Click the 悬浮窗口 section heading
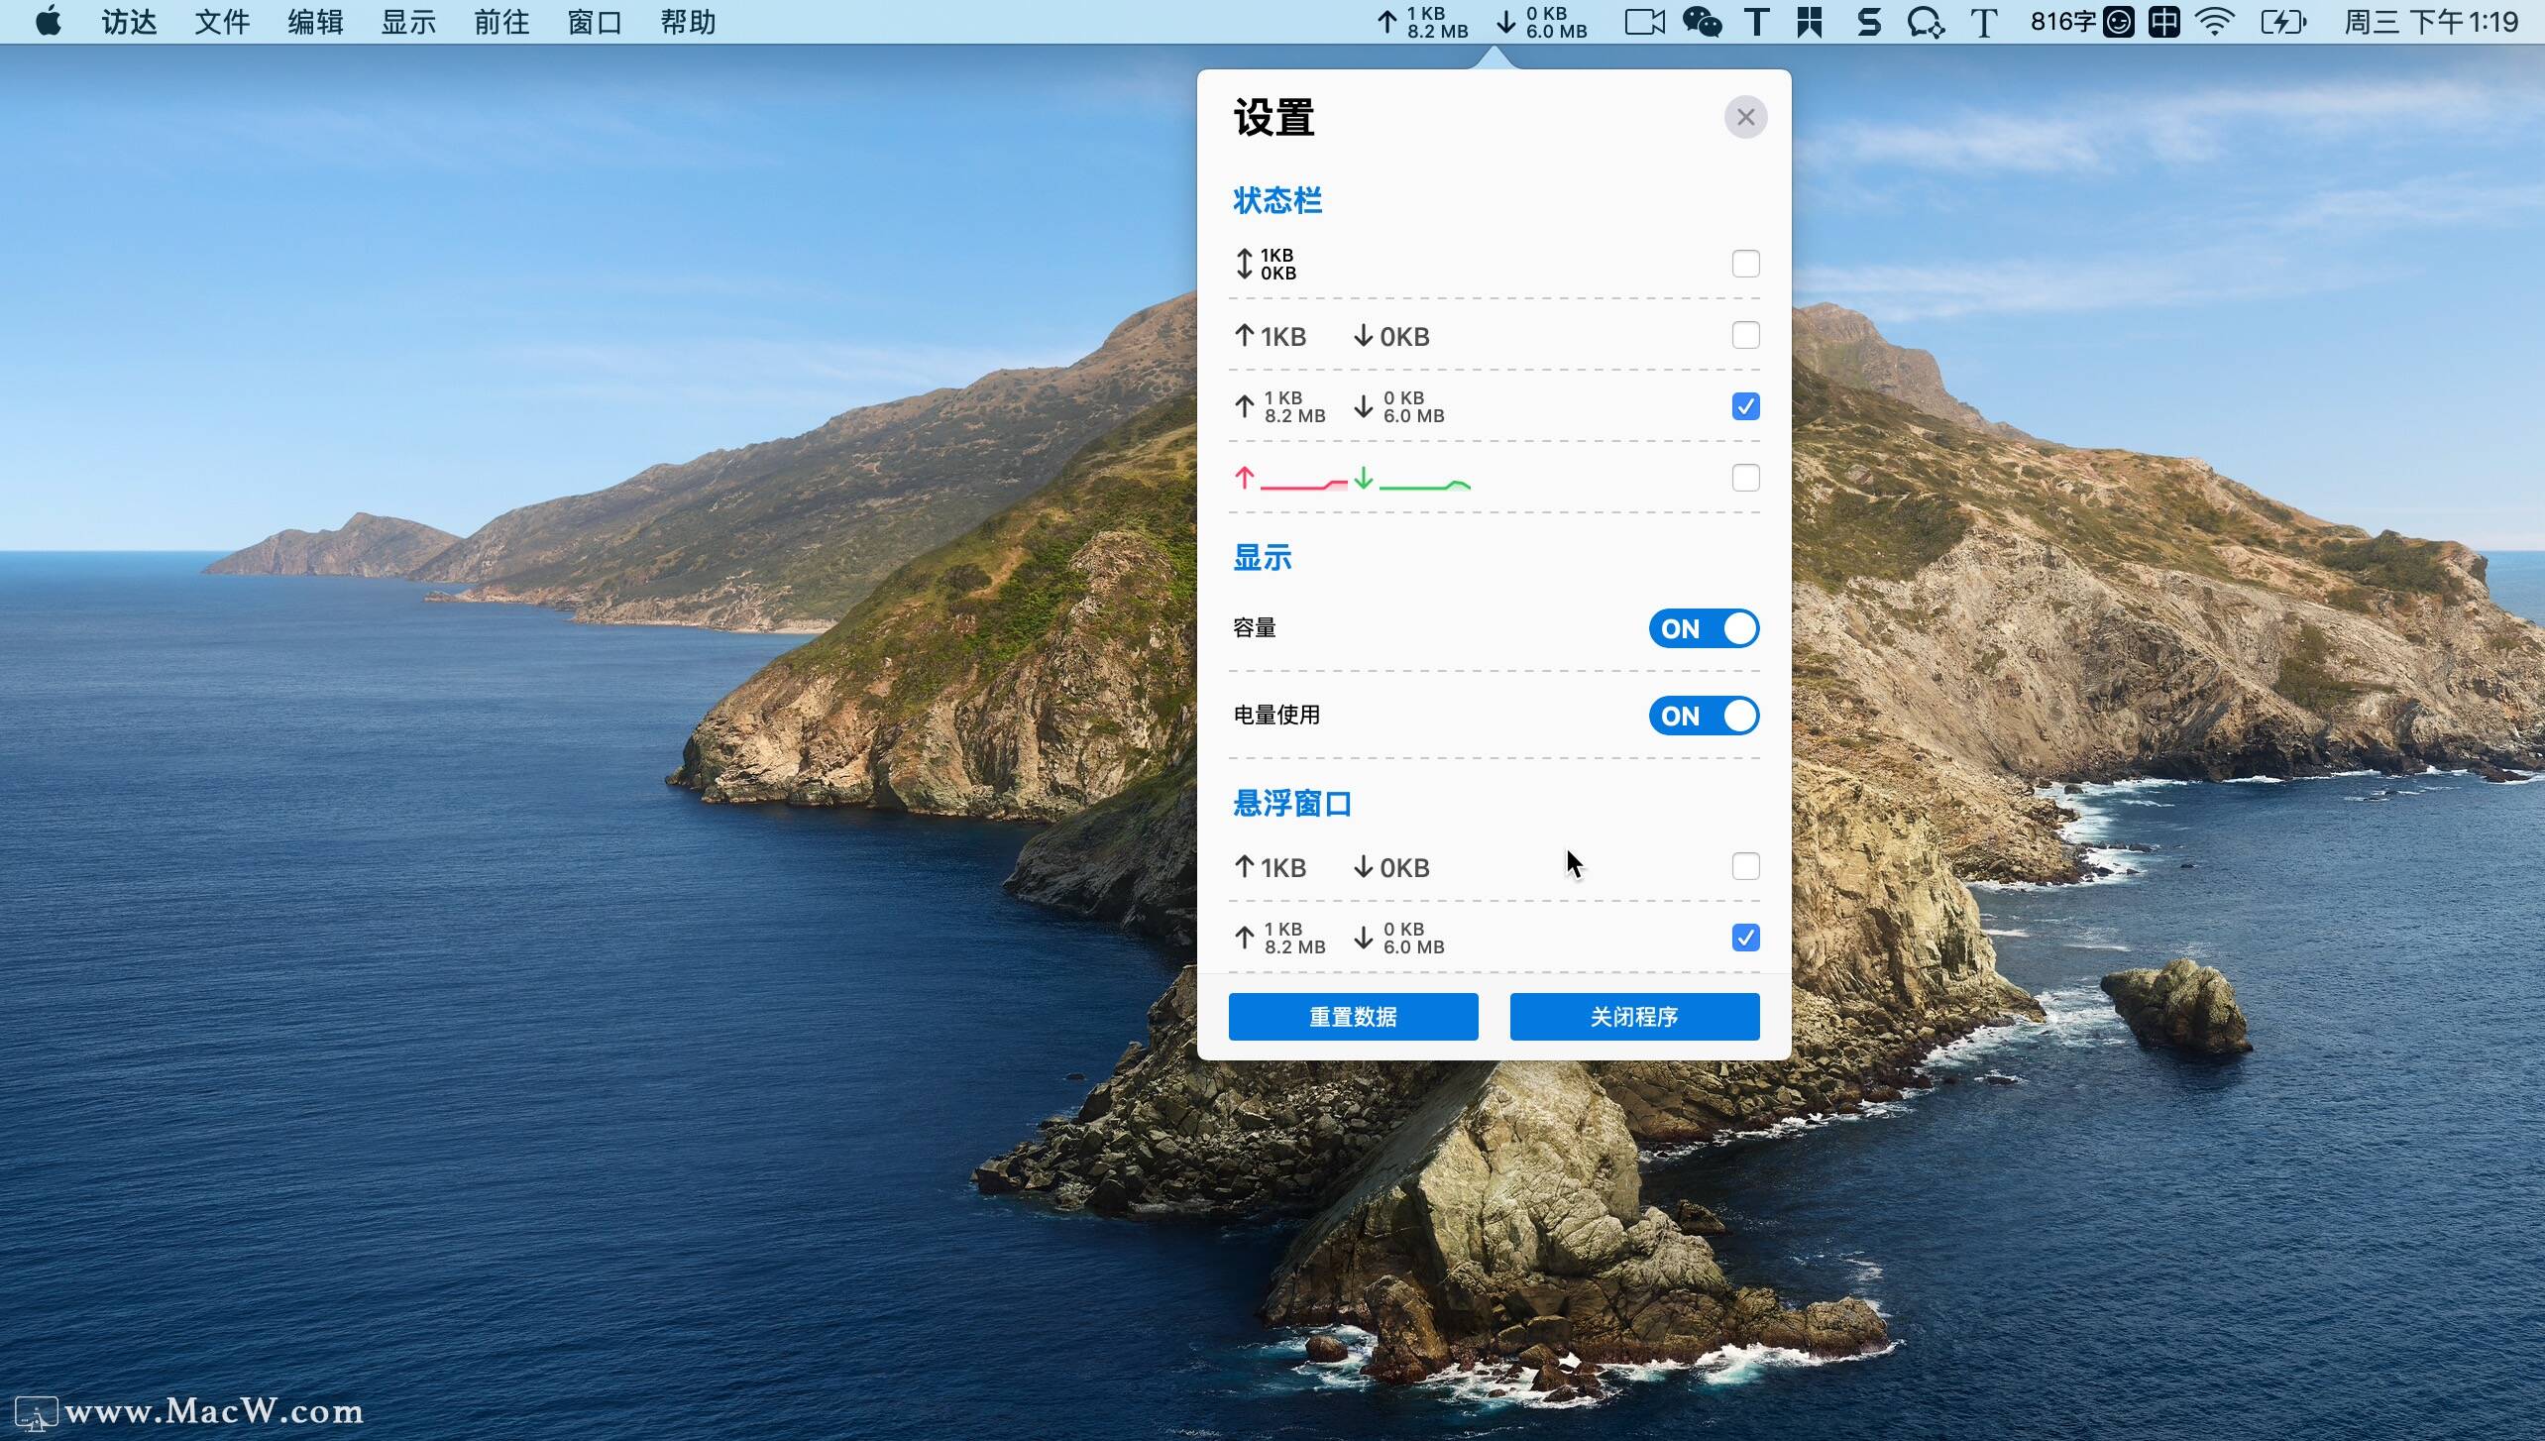The image size is (2545, 1441). [x=1292, y=804]
